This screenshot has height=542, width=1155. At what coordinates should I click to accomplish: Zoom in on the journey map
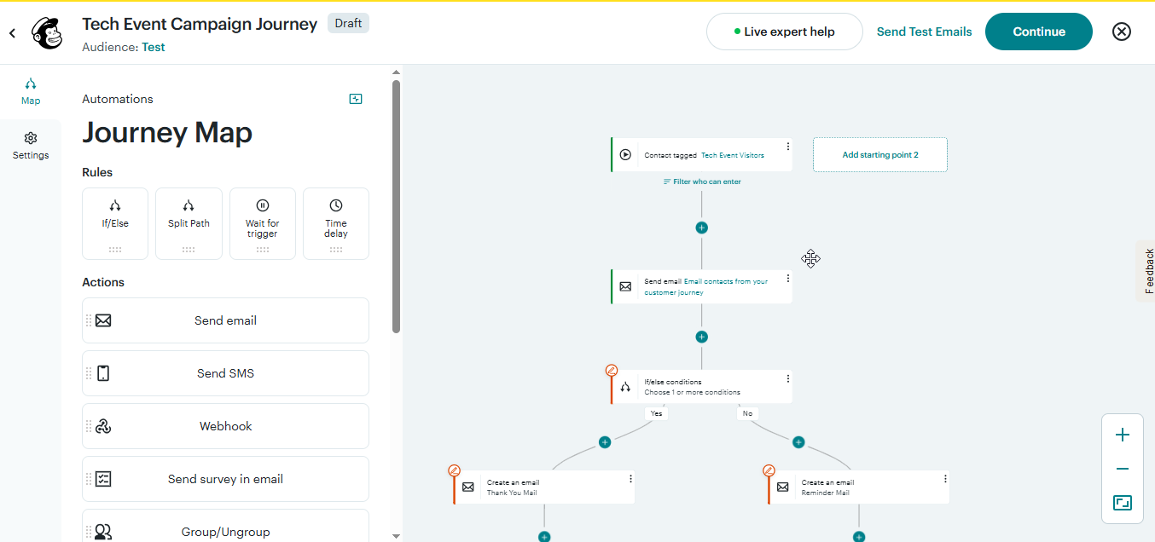[x=1122, y=434]
